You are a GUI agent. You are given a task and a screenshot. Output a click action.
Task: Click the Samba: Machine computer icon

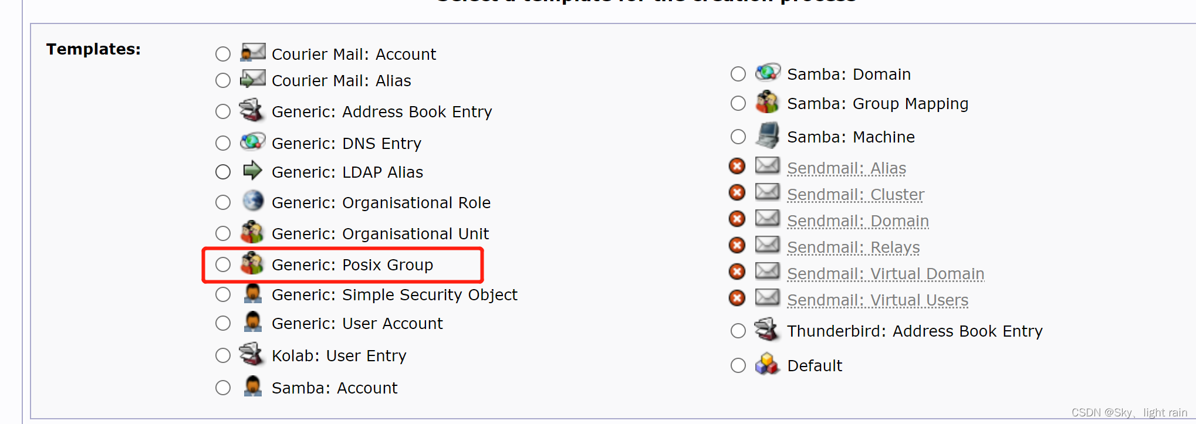point(768,135)
